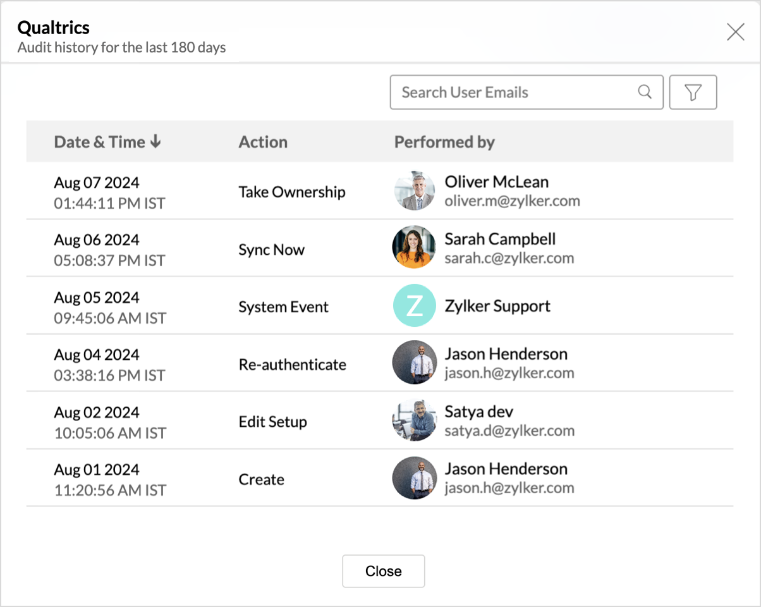Click the name Oliver McLean

[497, 181]
